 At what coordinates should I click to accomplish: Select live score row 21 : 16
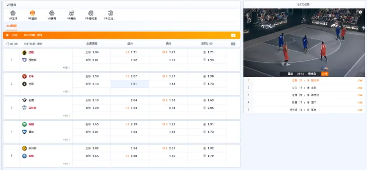(x=304, y=80)
